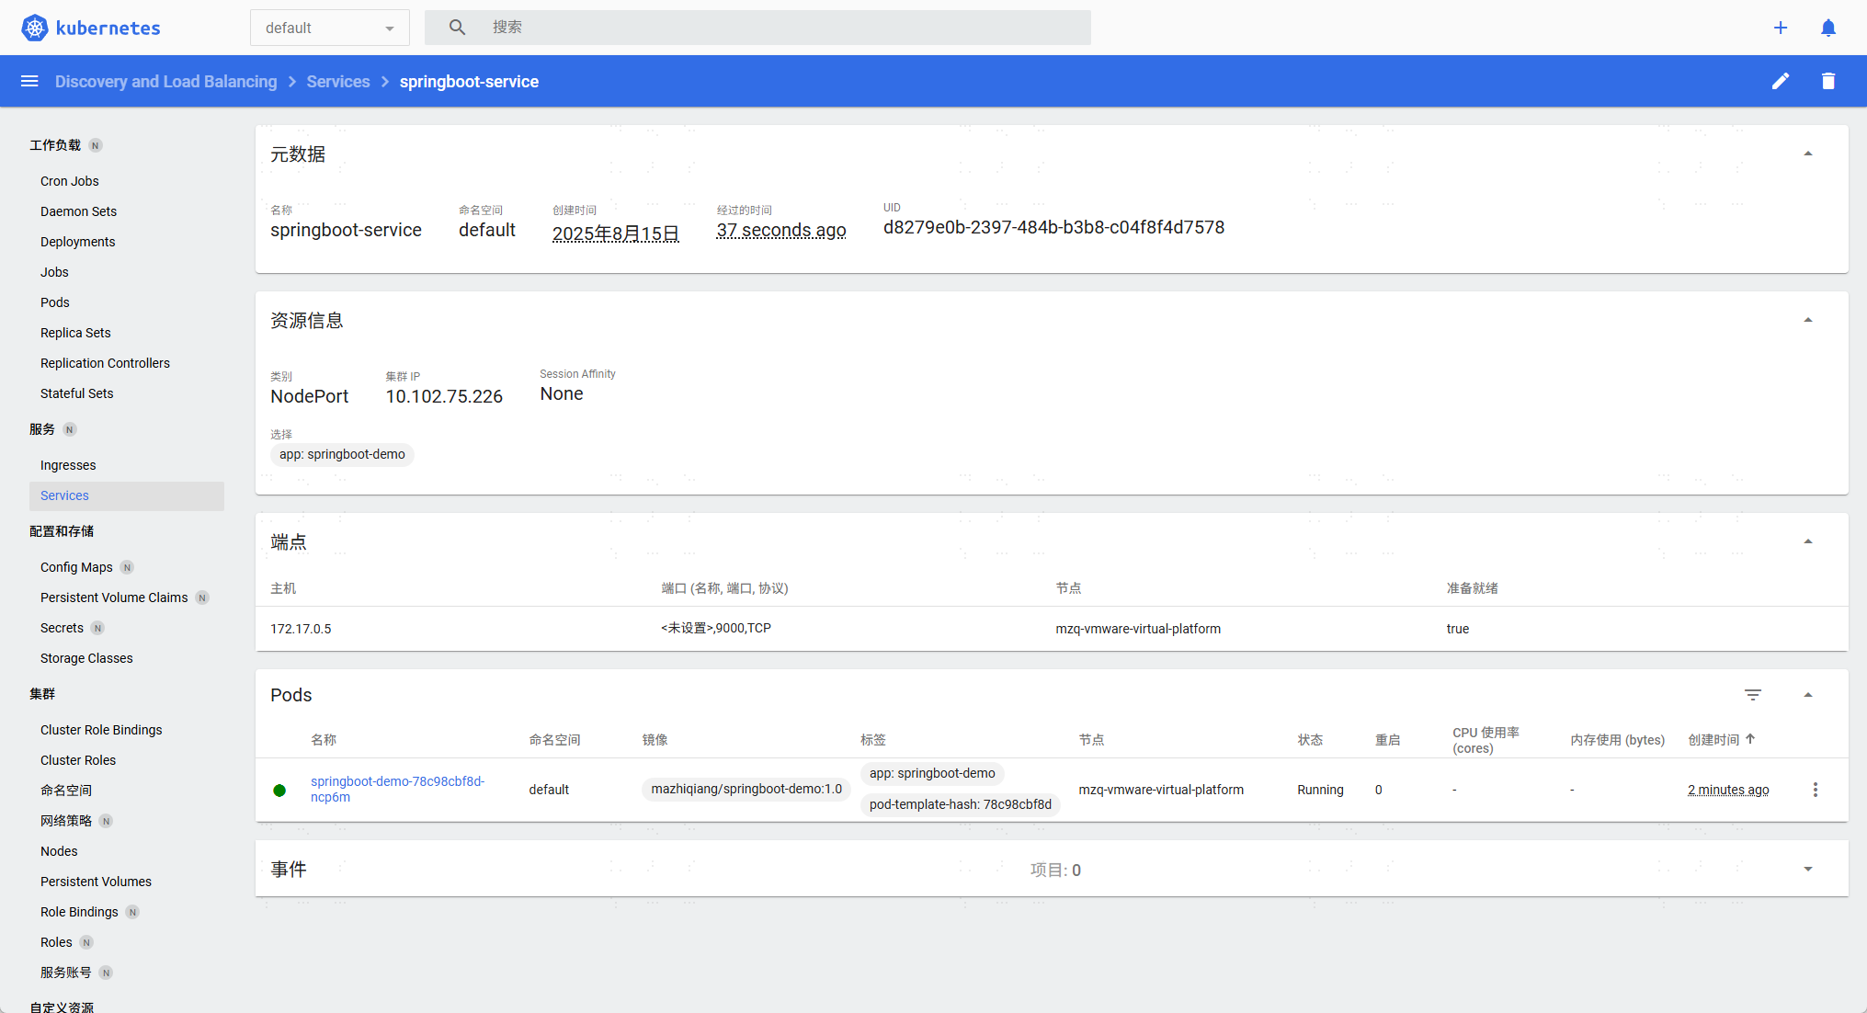1867x1013 pixels.
Task: Click the pencil edit resource icon
Action: point(1781,81)
